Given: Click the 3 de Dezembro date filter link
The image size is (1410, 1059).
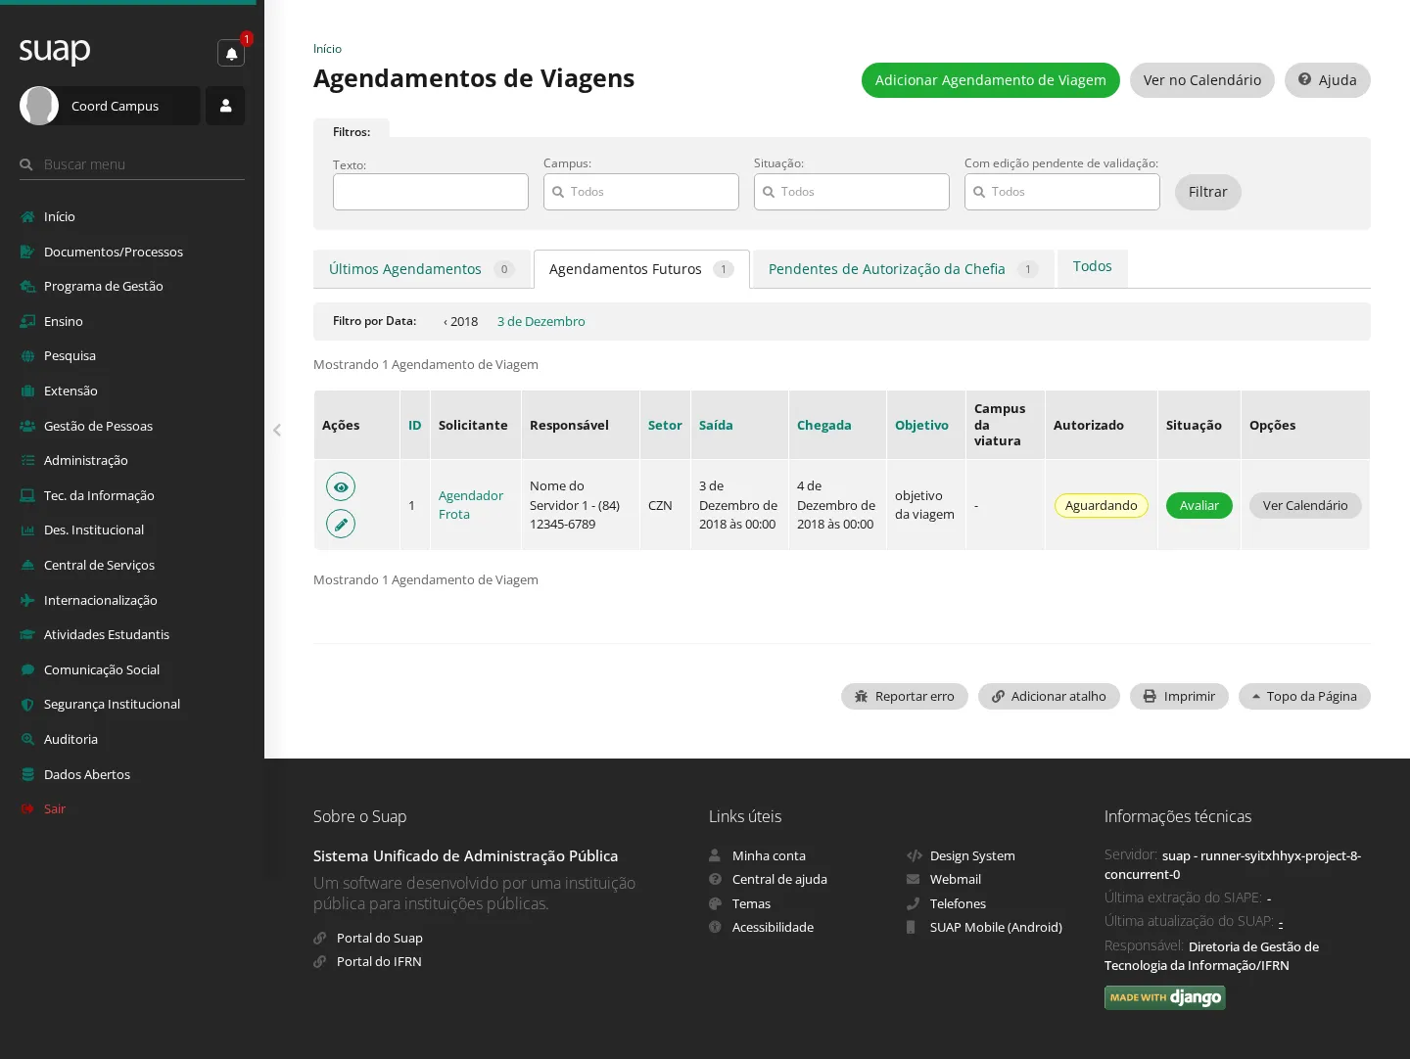Looking at the screenshot, I should [x=540, y=321].
